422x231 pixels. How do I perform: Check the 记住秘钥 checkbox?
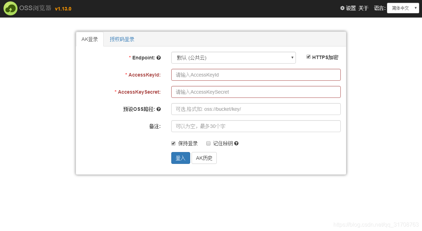[208, 143]
